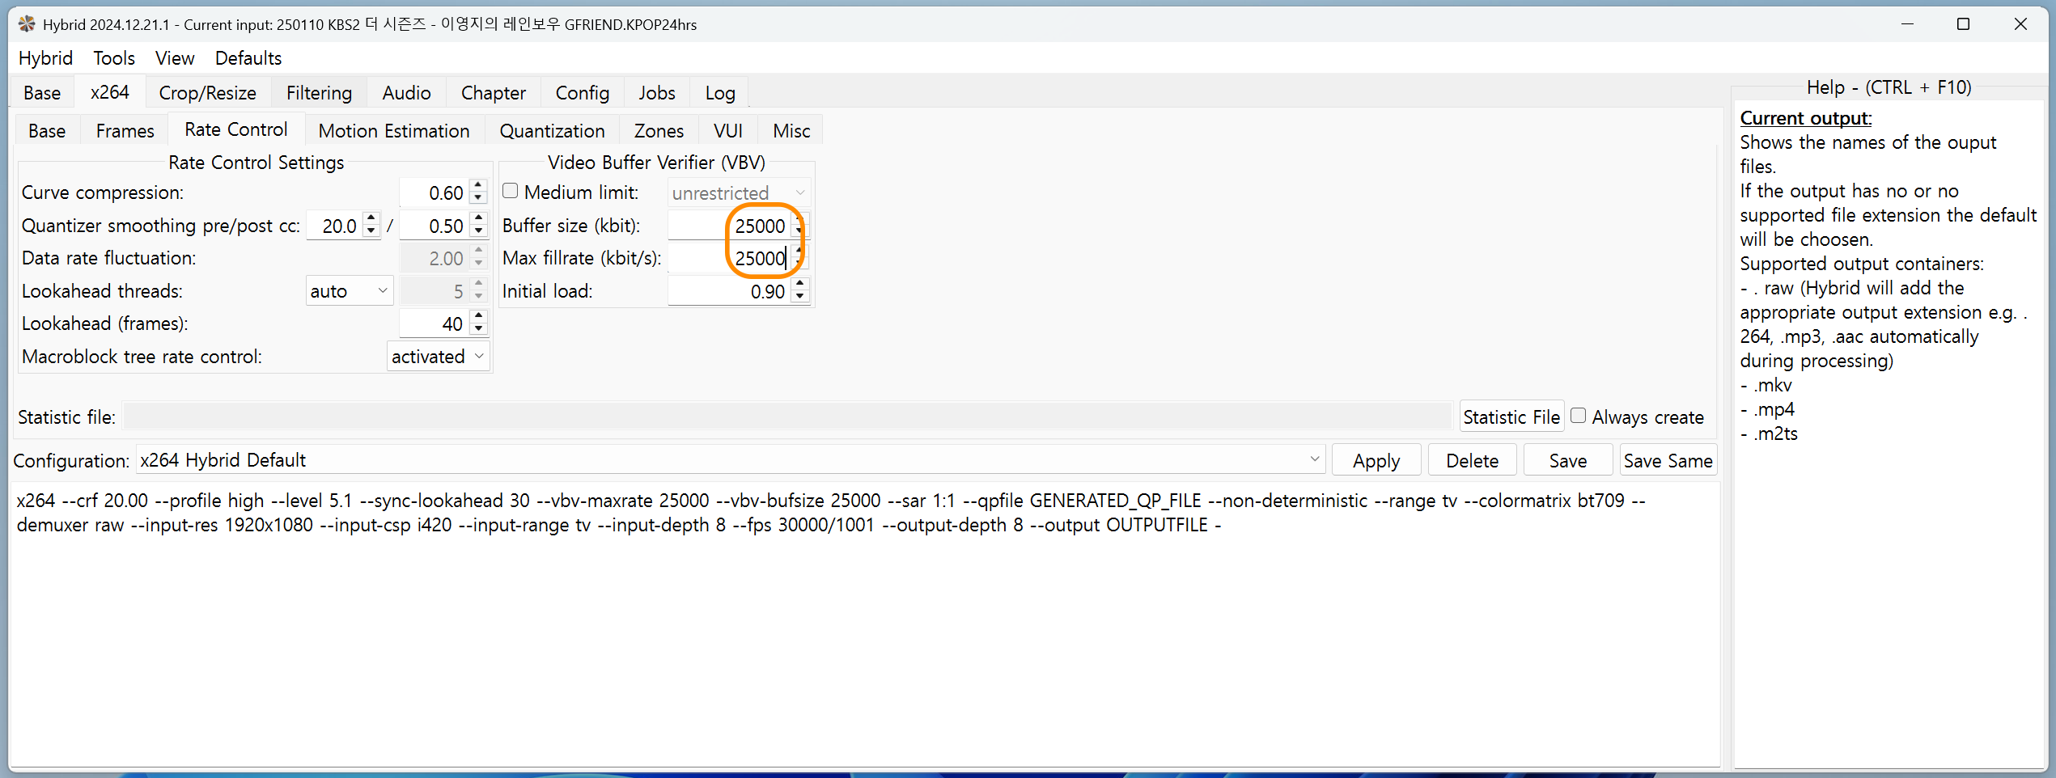Maximize the Hybrid window

click(1963, 24)
